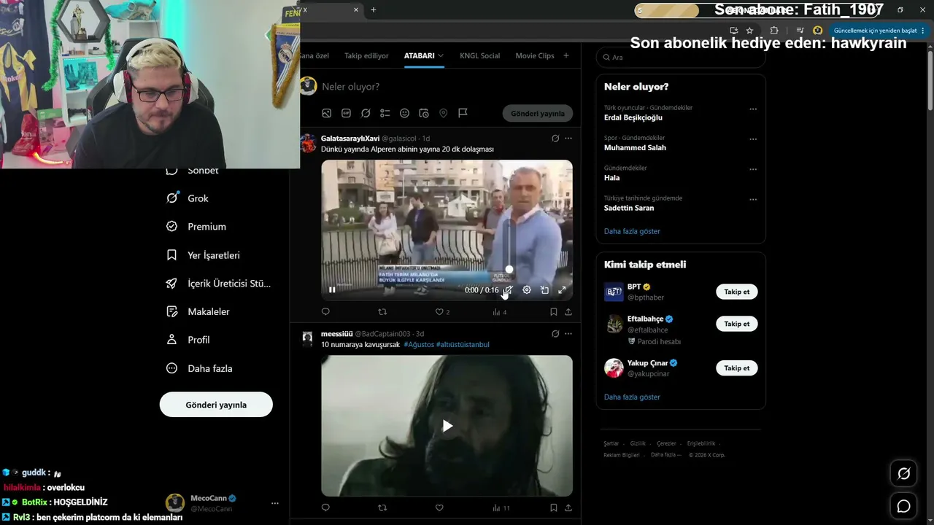Open video settings gear

point(527,289)
